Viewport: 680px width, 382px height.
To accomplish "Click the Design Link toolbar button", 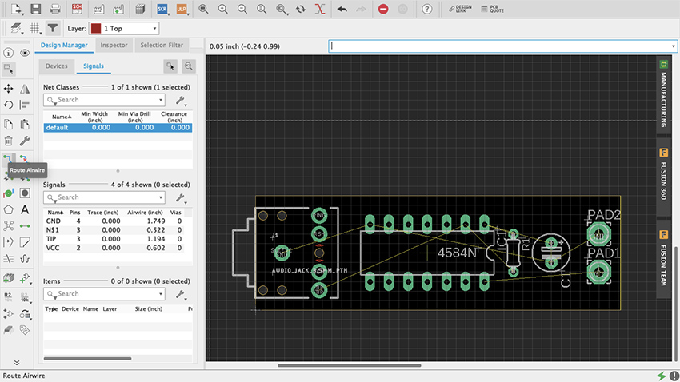I will tap(460, 9).
